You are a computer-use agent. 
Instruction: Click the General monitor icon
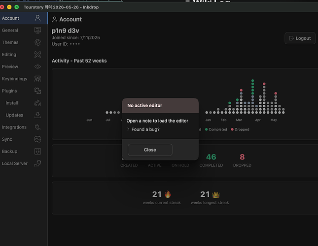tap(37, 30)
